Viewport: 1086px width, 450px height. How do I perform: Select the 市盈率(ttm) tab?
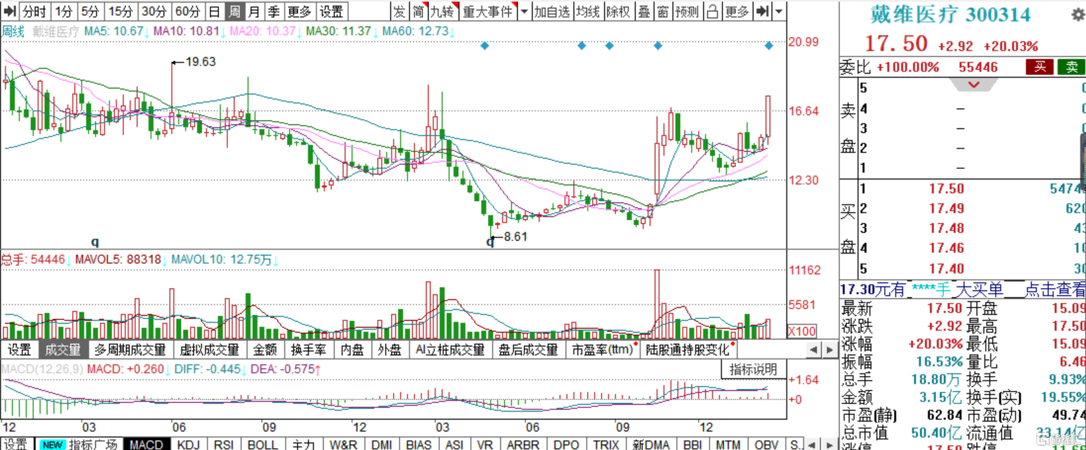[x=603, y=349]
